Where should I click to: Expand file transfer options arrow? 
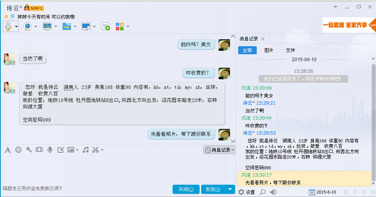click(75, 26)
